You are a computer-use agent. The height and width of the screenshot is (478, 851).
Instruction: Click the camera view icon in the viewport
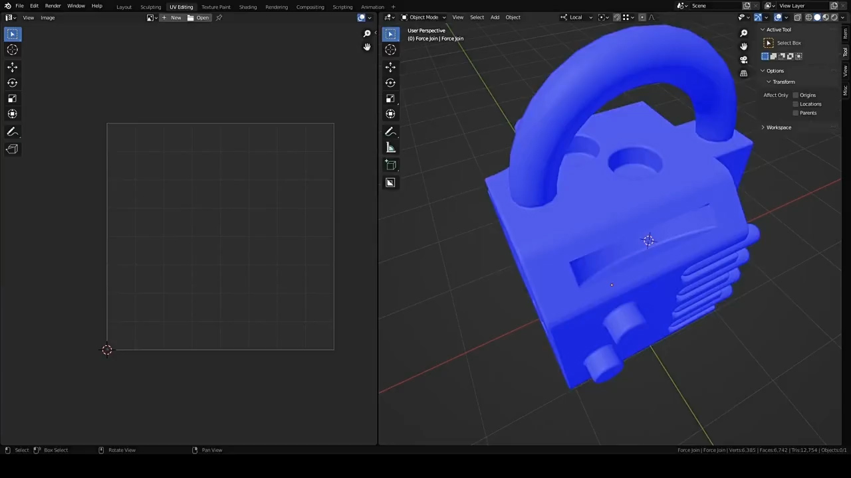[743, 60]
